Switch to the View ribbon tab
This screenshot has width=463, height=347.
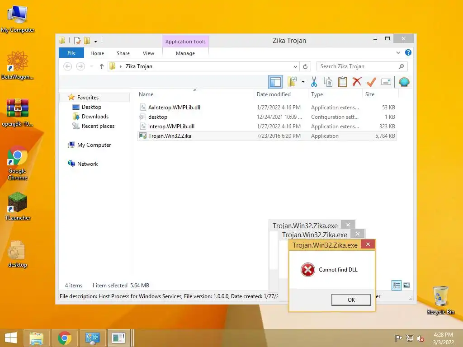tap(148, 53)
